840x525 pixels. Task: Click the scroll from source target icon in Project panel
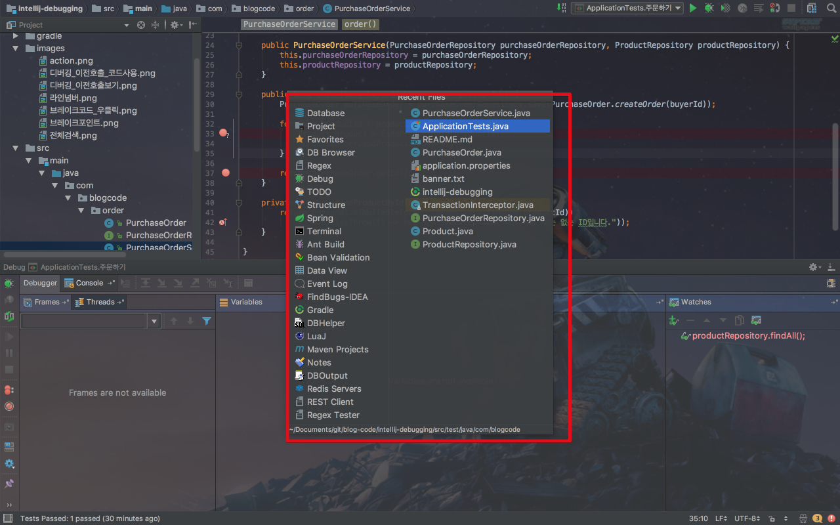pos(140,25)
